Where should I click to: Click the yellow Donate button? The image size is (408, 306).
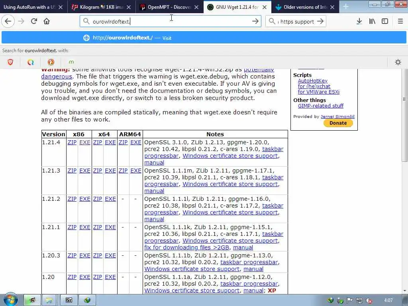point(338,123)
